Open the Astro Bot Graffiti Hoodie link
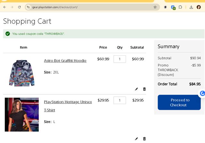Image resolution: width=205 pixels, height=143 pixels. click(65, 60)
